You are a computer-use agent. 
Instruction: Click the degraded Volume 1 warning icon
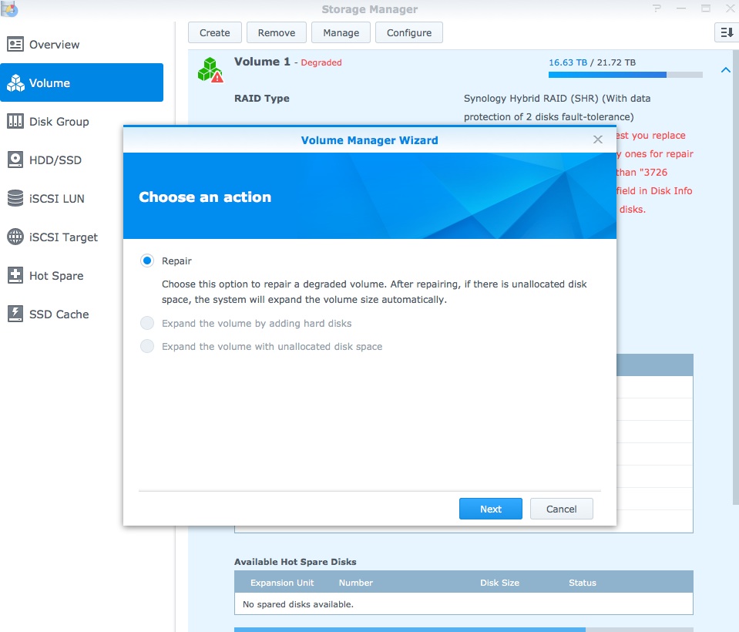point(210,70)
